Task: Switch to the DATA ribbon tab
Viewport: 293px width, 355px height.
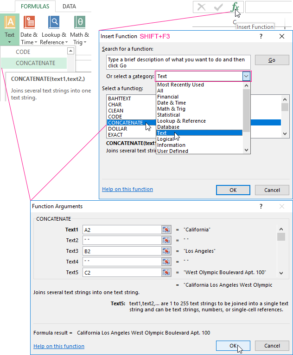Action: click(x=69, y=7)
